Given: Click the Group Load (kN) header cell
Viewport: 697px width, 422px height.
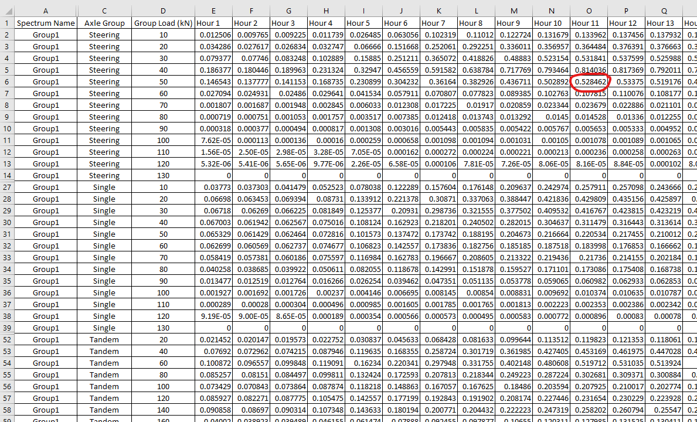Looking at the screenshot, I should click(x=163, y=23).
